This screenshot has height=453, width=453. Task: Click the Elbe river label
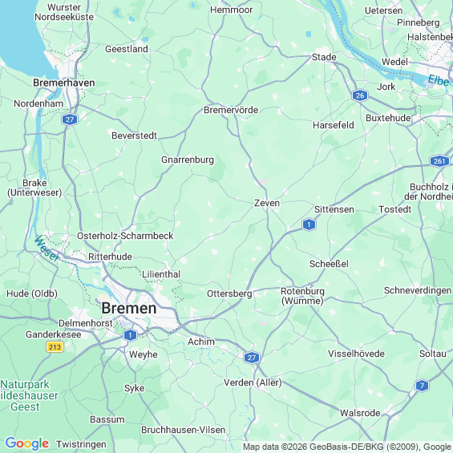439,80
